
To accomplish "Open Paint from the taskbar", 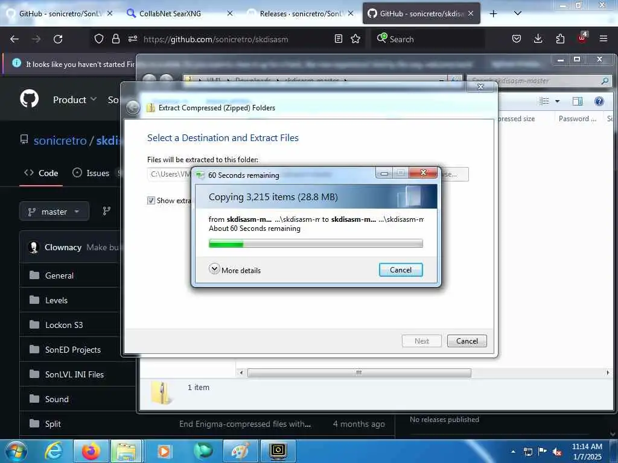I will click(x=240, y=451).
